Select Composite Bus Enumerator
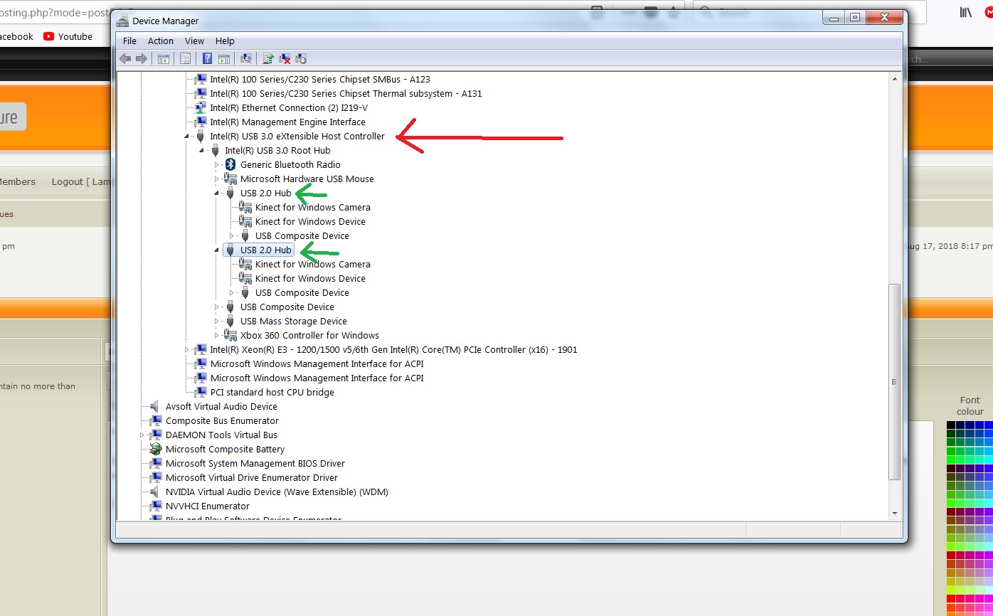 [222, 420]
